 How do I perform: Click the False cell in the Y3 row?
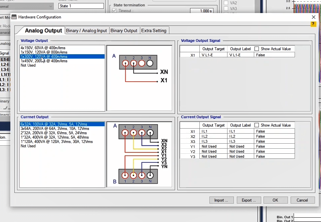[x=274, y=156]
